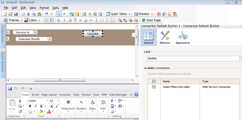Decrease font size

point(57,106)
